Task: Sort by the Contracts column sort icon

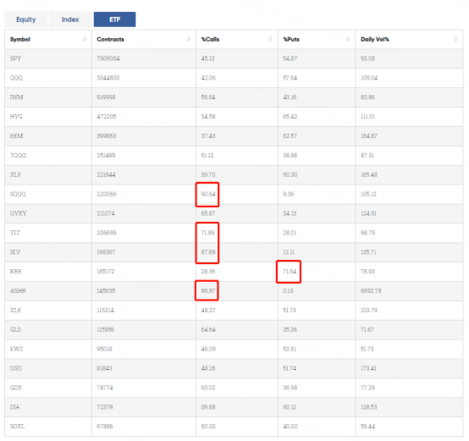Action: point(189,39)
